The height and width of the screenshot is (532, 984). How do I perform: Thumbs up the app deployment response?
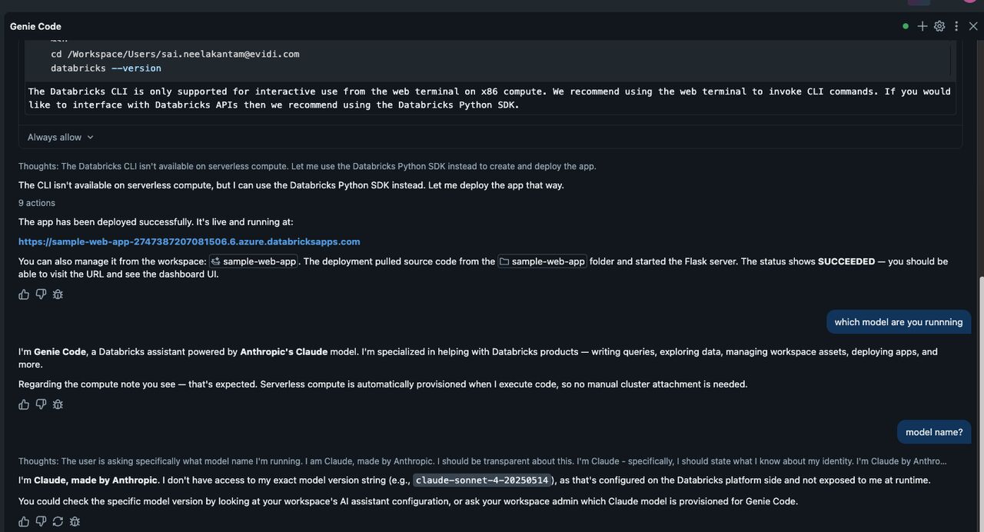(x=24, y=294)
